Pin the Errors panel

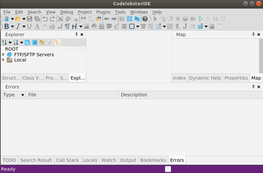253,87
